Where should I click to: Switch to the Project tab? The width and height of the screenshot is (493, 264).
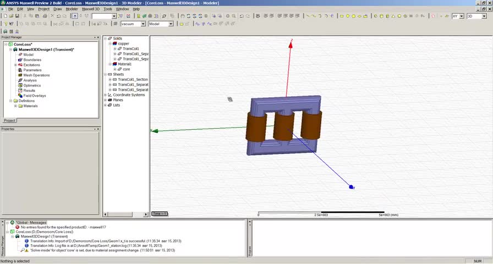[x=9, y=120]
